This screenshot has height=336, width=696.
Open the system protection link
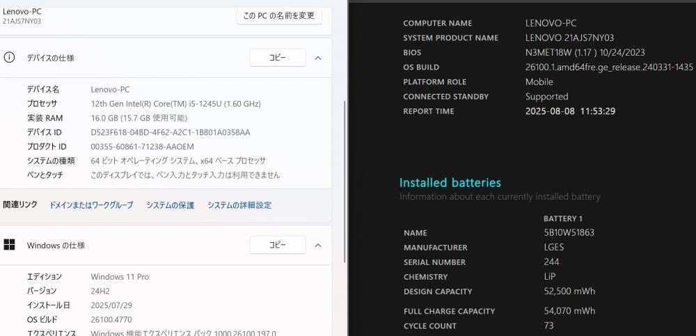pyautogui.click(x=171, y=205)
